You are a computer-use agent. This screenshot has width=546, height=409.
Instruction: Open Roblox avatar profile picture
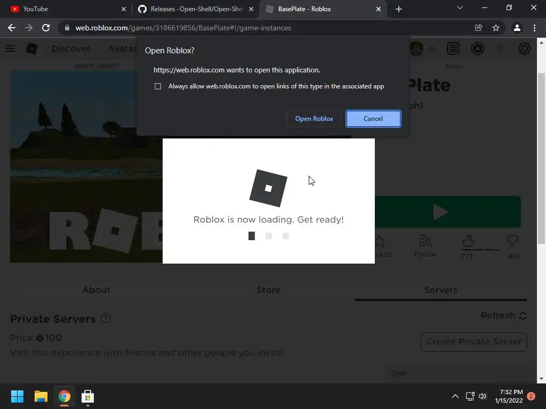pos(416,48)
